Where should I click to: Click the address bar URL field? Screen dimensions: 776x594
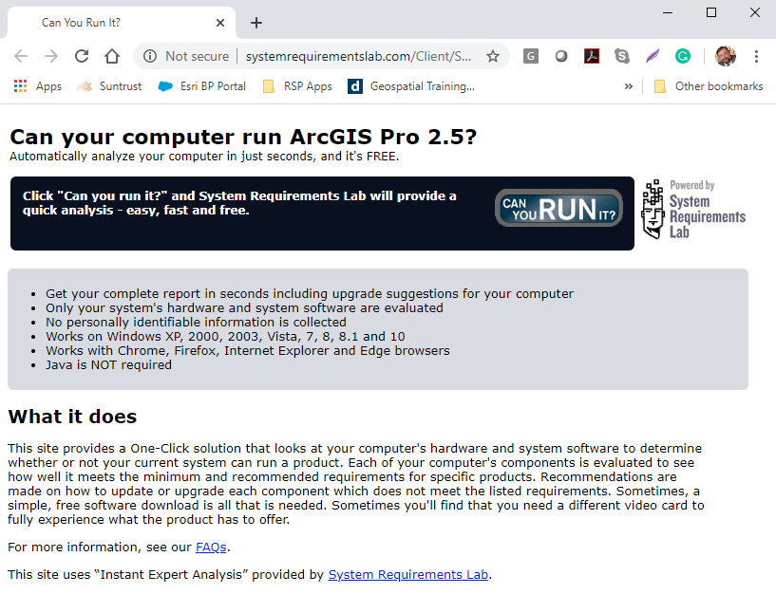(359, 56)
